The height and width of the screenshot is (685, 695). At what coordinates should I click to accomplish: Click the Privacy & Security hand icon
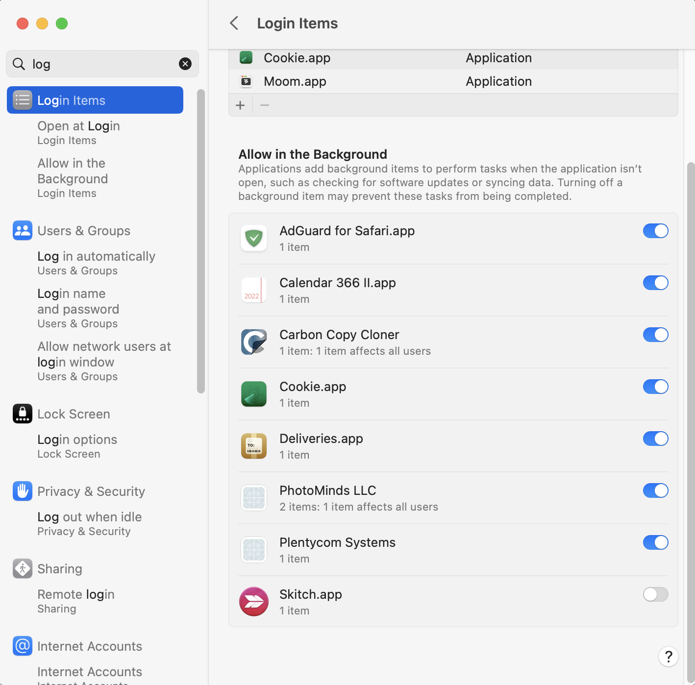(23, 491)
